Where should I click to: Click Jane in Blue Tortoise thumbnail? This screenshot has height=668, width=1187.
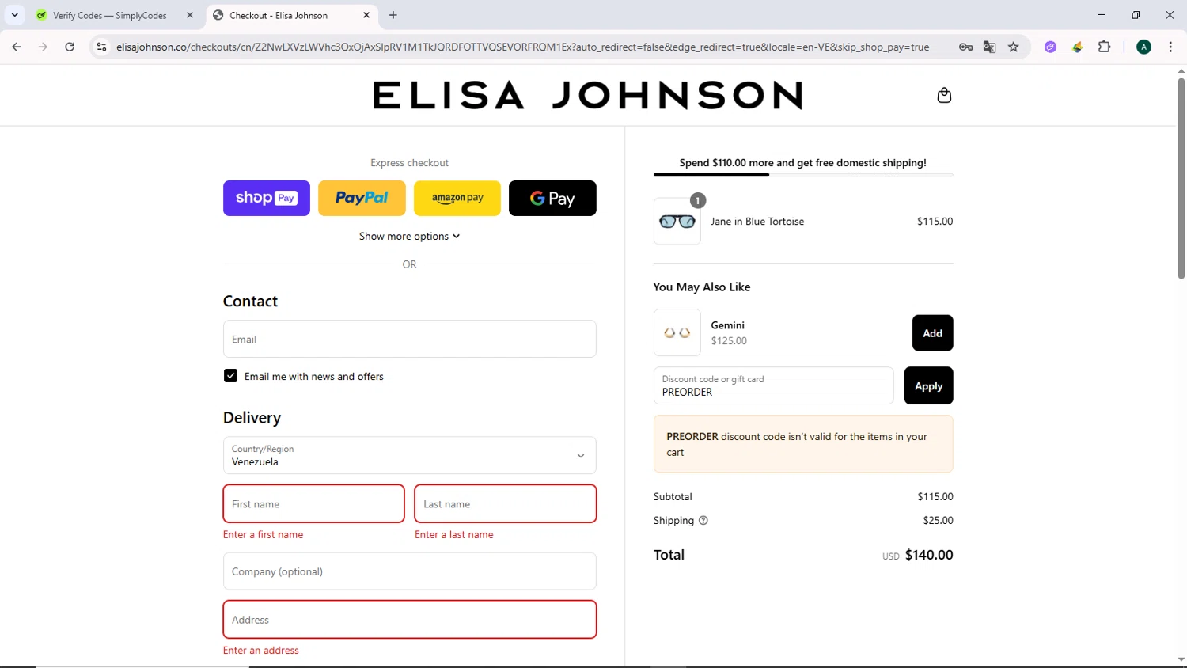[x=677, y=222]
